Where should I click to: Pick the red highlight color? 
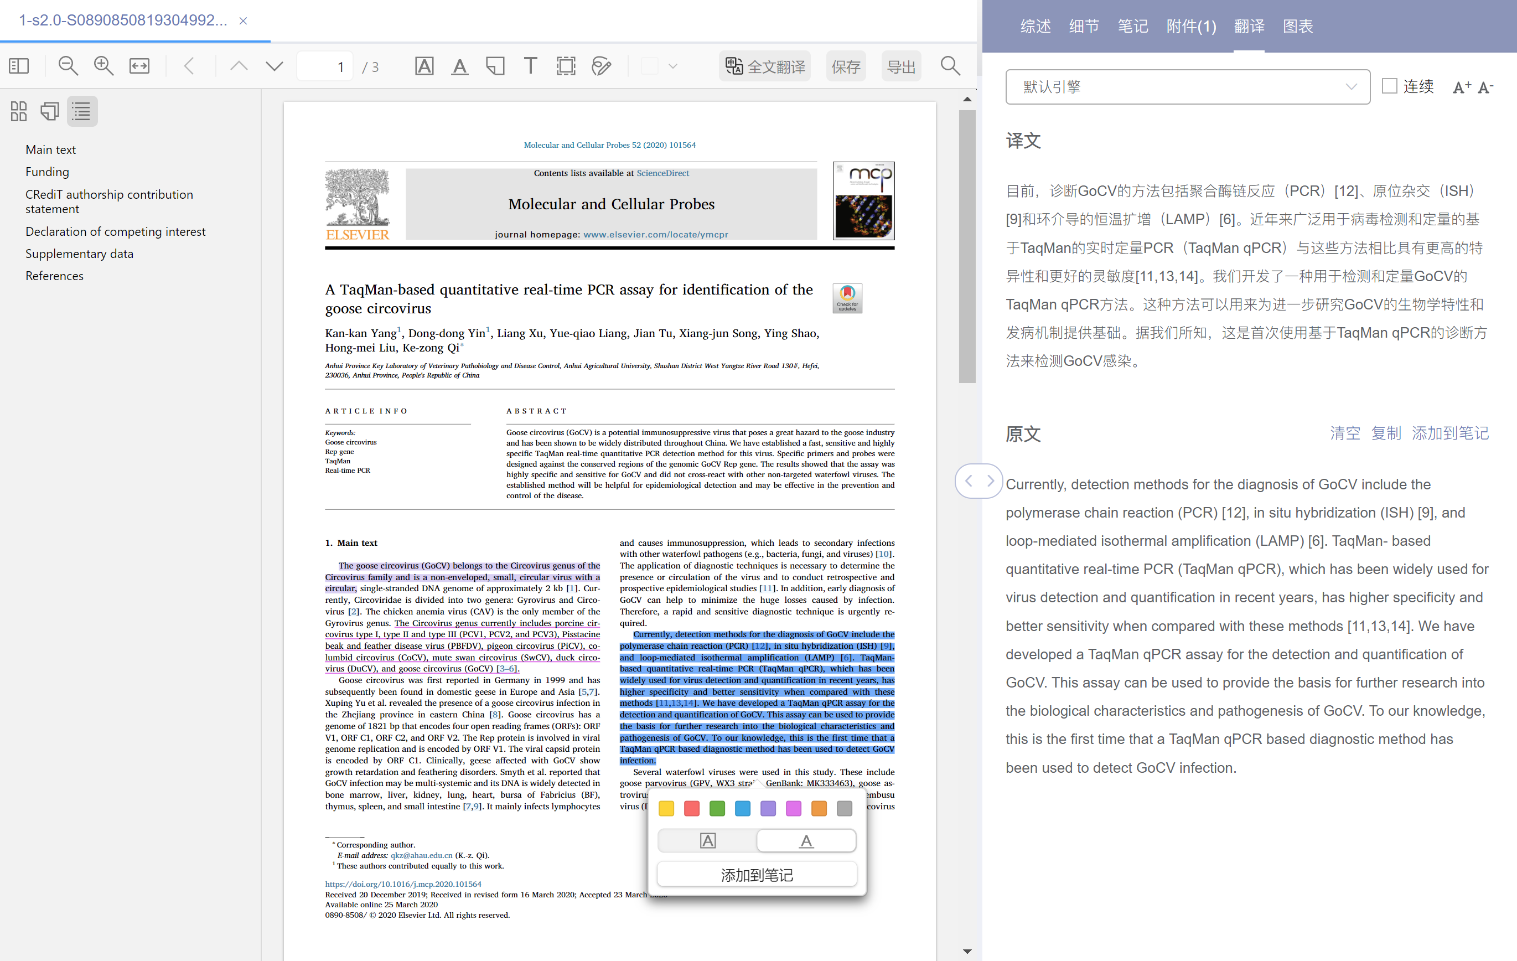692,808
